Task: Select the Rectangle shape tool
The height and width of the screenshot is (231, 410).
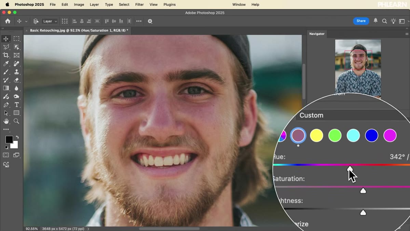Action: 16,113
